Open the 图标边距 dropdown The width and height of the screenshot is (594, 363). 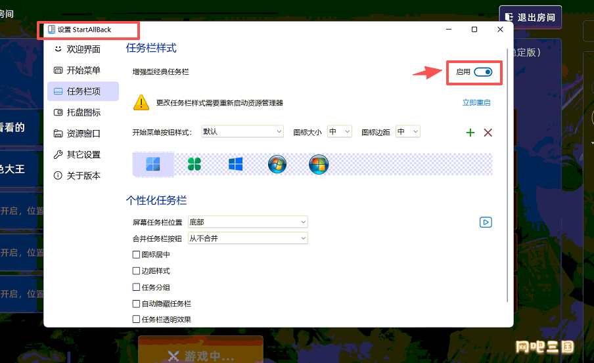(x=408, y=131)
